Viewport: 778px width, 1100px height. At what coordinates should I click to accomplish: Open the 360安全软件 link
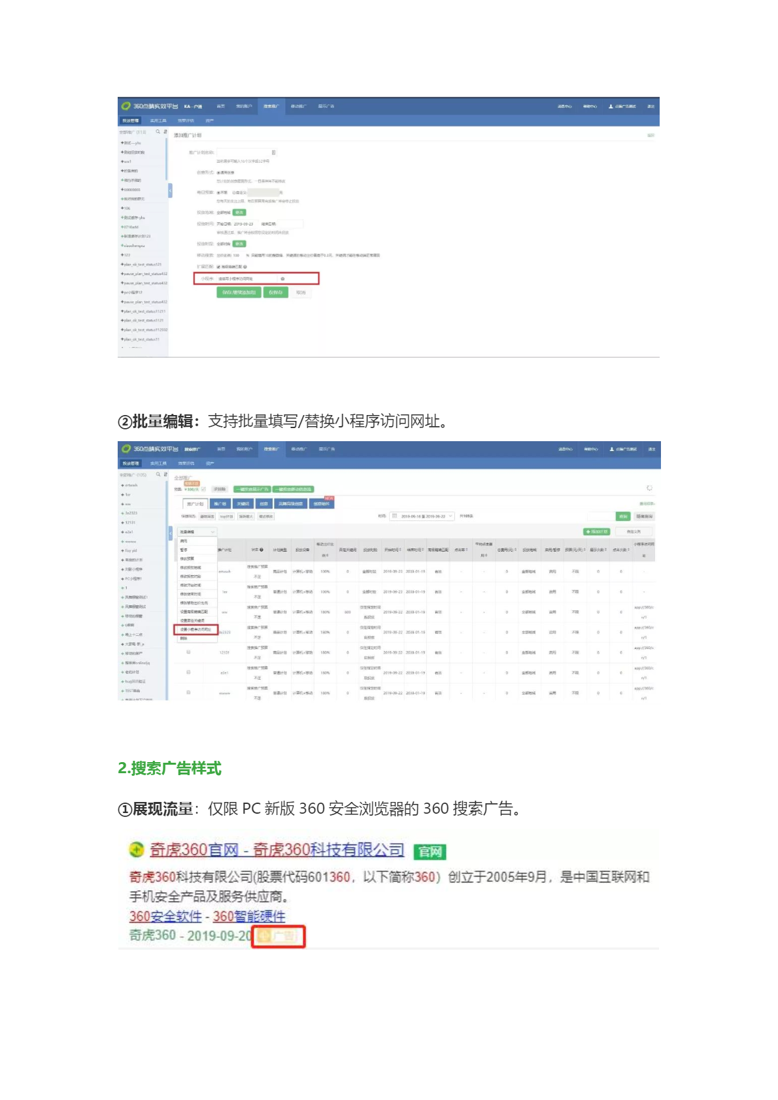(165, 916)
